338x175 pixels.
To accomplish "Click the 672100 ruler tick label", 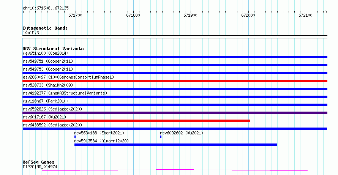I will point(305,15).
